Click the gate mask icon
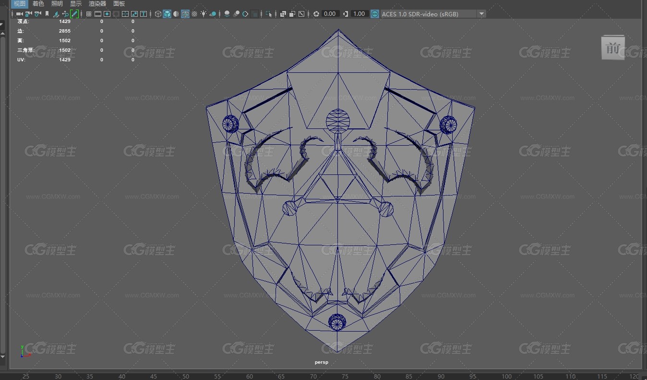 tap(116, 14)
